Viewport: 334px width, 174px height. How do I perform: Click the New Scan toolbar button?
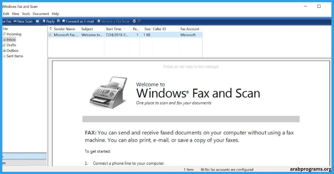coord(23,21)
